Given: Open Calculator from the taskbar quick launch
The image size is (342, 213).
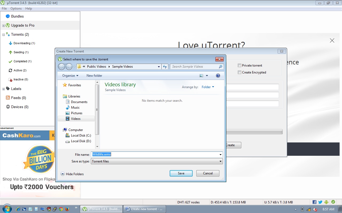Looking at the screenshot, I should pyautogui.click(x=36, y=209).
